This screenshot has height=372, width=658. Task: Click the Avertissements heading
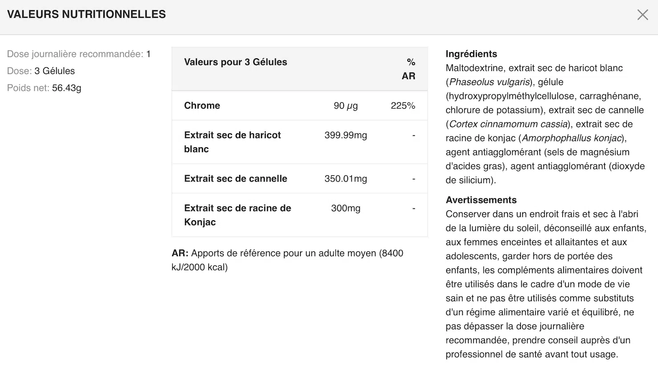pos(481,200)
